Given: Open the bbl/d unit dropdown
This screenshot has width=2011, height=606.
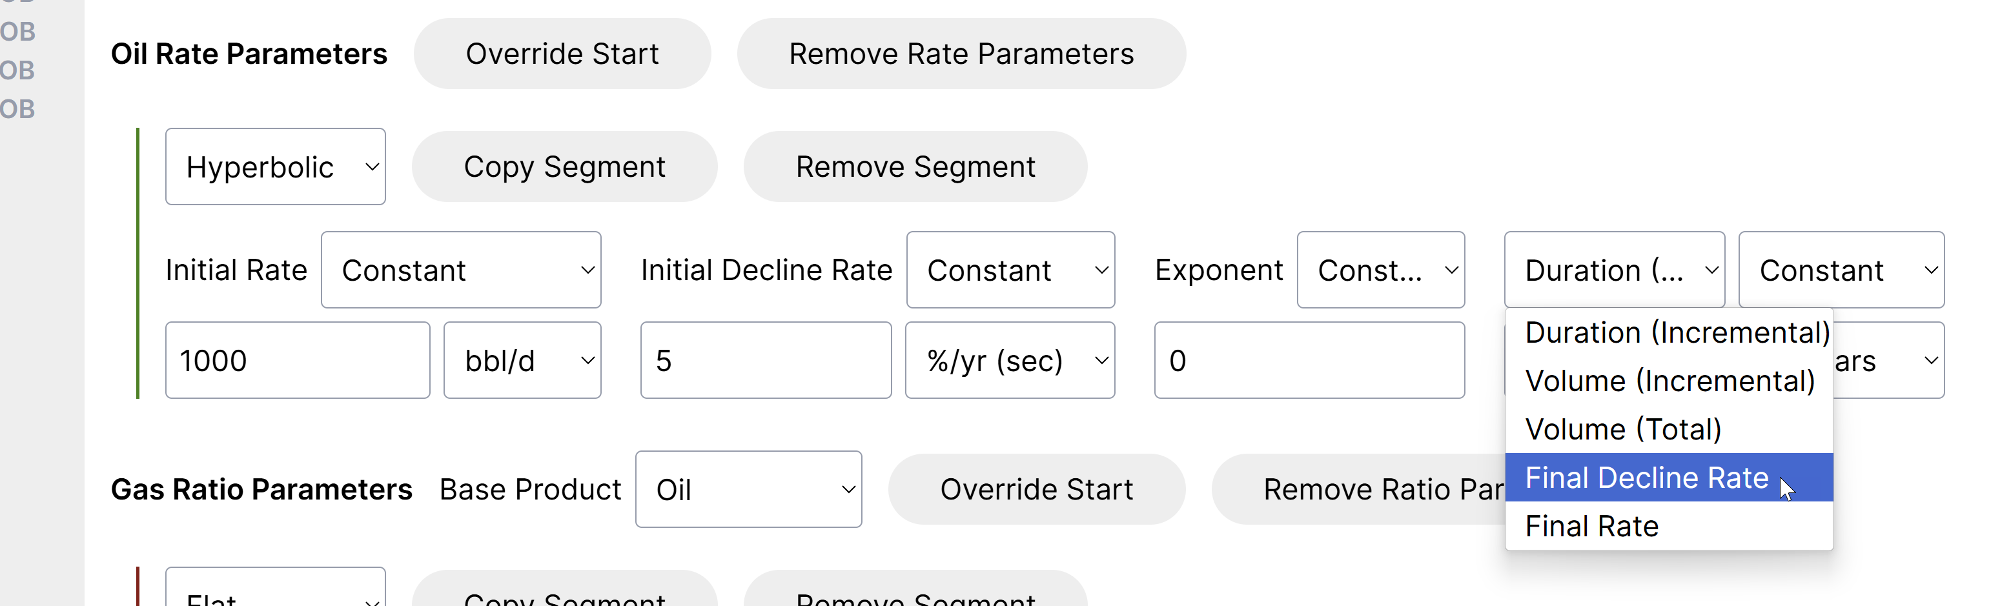Looking at the screenshot, I should click(522, 360).
